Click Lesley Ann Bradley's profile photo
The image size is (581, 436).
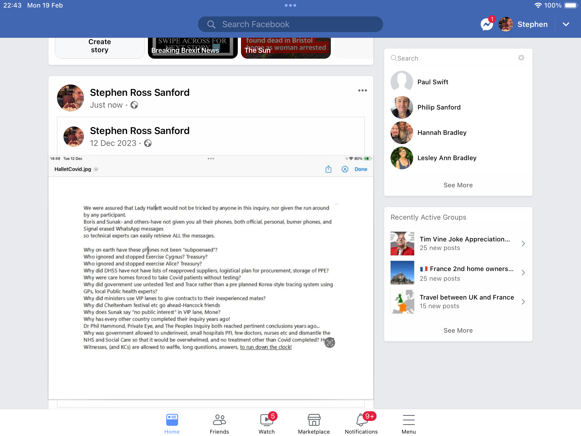402,158
